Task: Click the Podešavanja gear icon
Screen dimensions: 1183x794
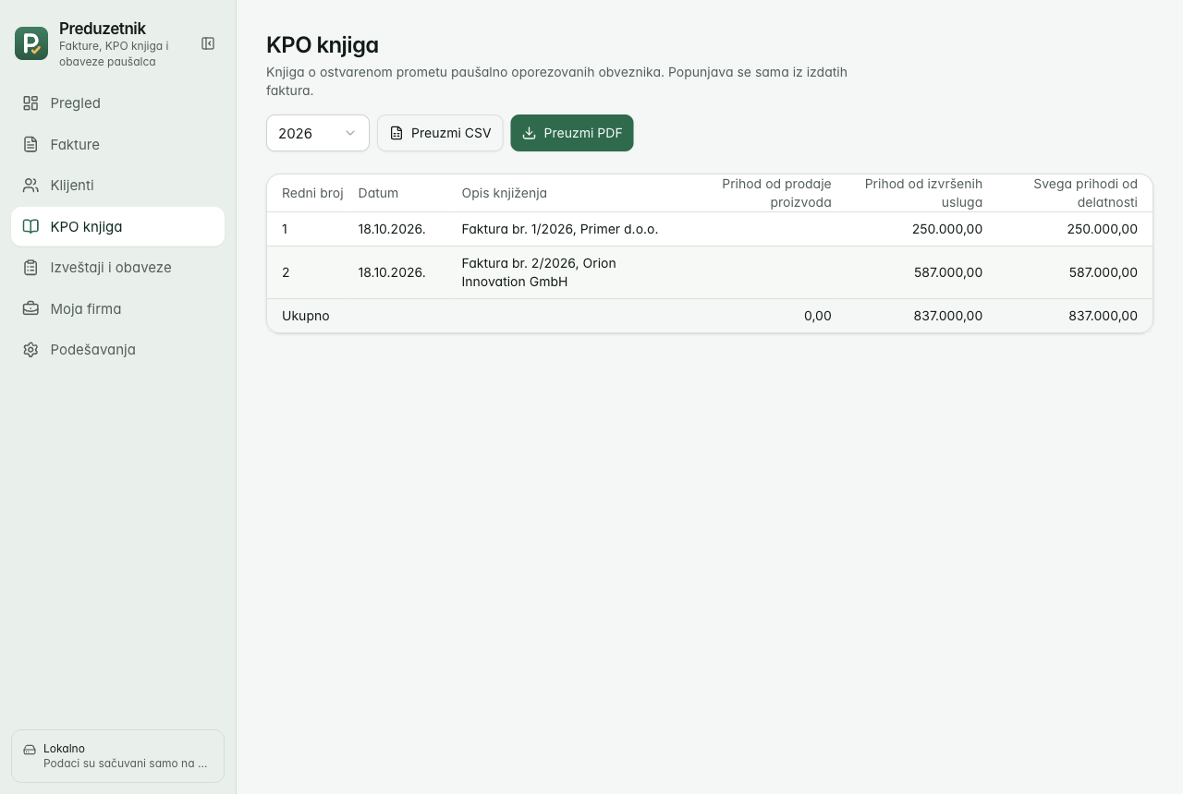Action: pos(30,350)
